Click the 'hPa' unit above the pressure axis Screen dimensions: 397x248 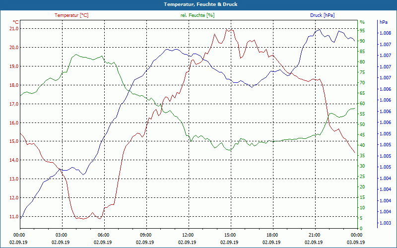[x=383, y=22]
